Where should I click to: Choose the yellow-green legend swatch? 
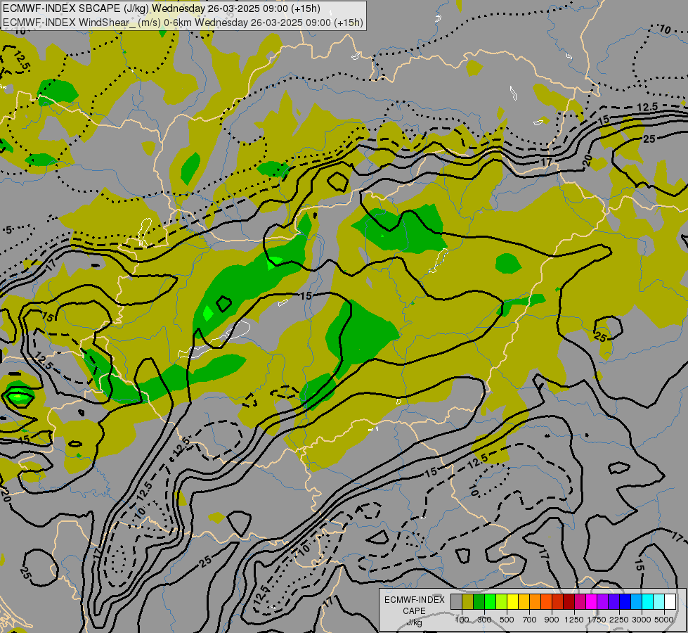(x=502, y=601)
